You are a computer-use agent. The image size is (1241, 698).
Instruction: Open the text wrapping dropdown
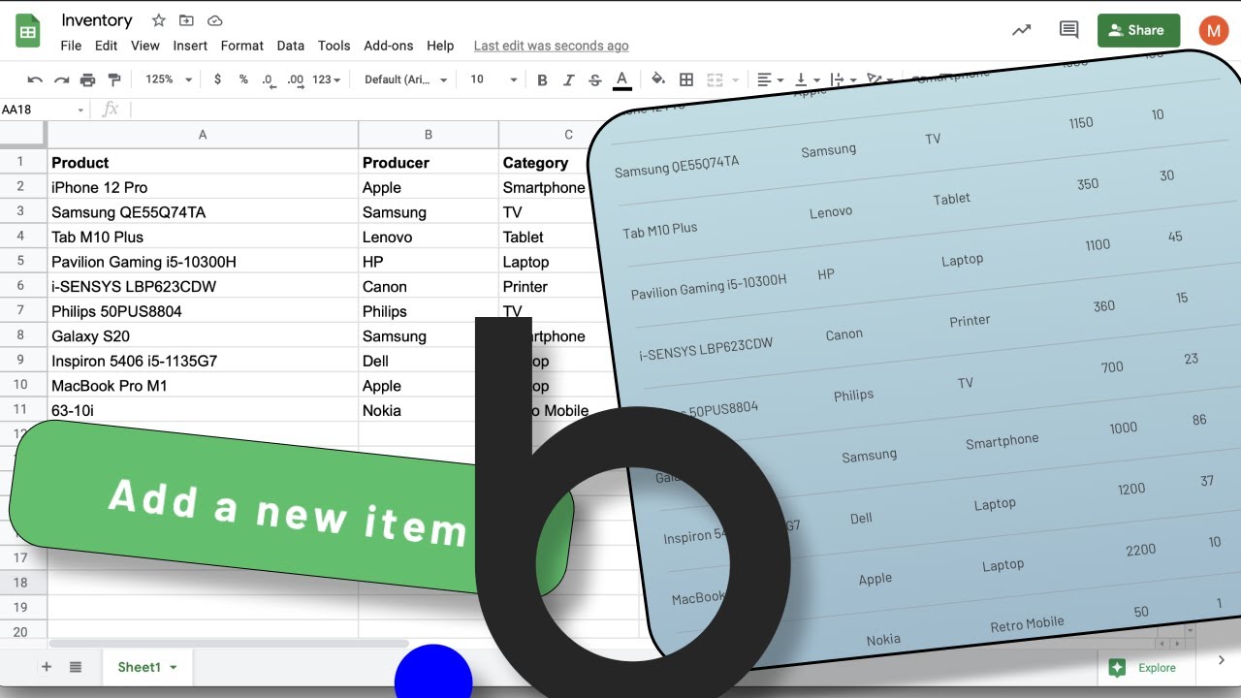843,79
